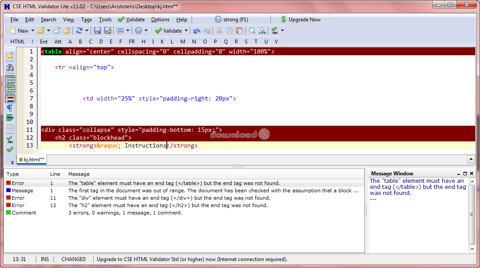Image resolution: width=480 pixels, height=268 pixels.
Task: Click the tab bar scroll up arrow
Action: [x=471, y=159]
